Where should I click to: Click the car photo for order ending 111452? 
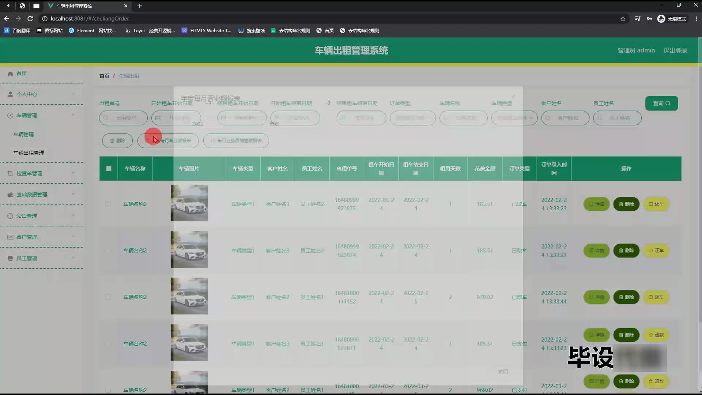(x=189, y=296)
